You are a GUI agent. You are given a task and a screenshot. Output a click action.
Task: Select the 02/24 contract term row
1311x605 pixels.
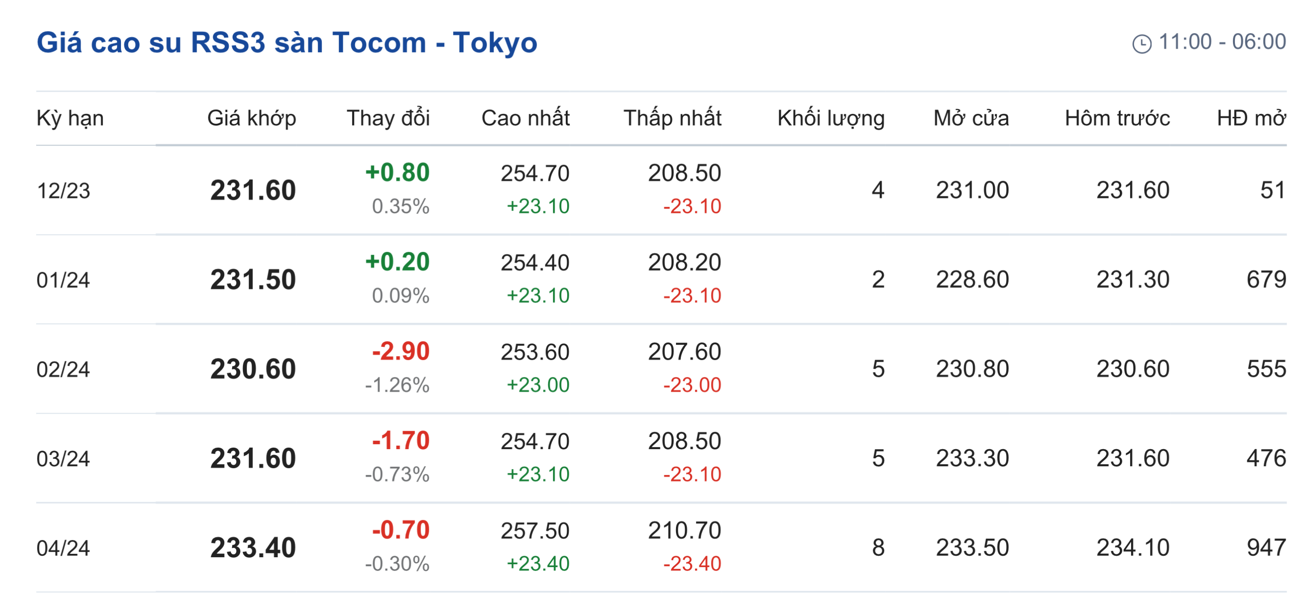[x=63, y=370]
